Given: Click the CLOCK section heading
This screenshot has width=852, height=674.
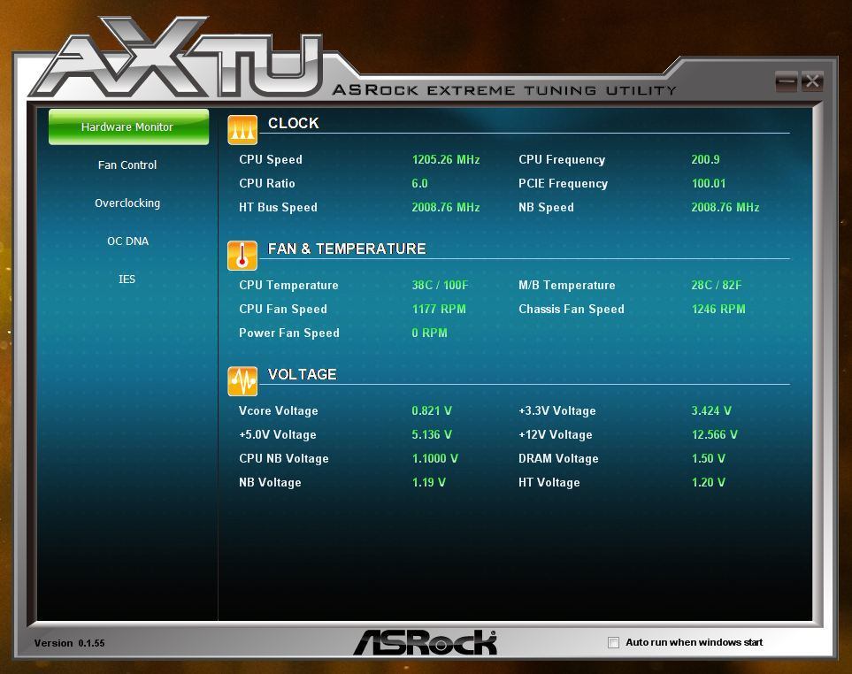Looking at the screenshot, I should (x=294, y=123).
